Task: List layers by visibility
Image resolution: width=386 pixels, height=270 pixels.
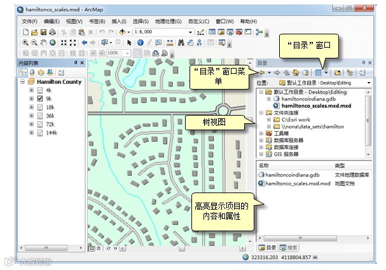Action: (x=41, y=72)
